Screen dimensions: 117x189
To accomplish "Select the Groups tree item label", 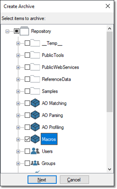I will [49, 163].
